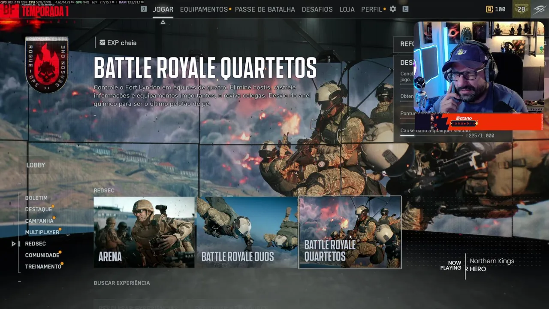Click the 225/1.000 progress value
The width and height of the screenshot is (549, 309).
[481, 136]
